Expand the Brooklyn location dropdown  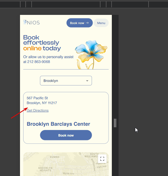pos(66,81)
